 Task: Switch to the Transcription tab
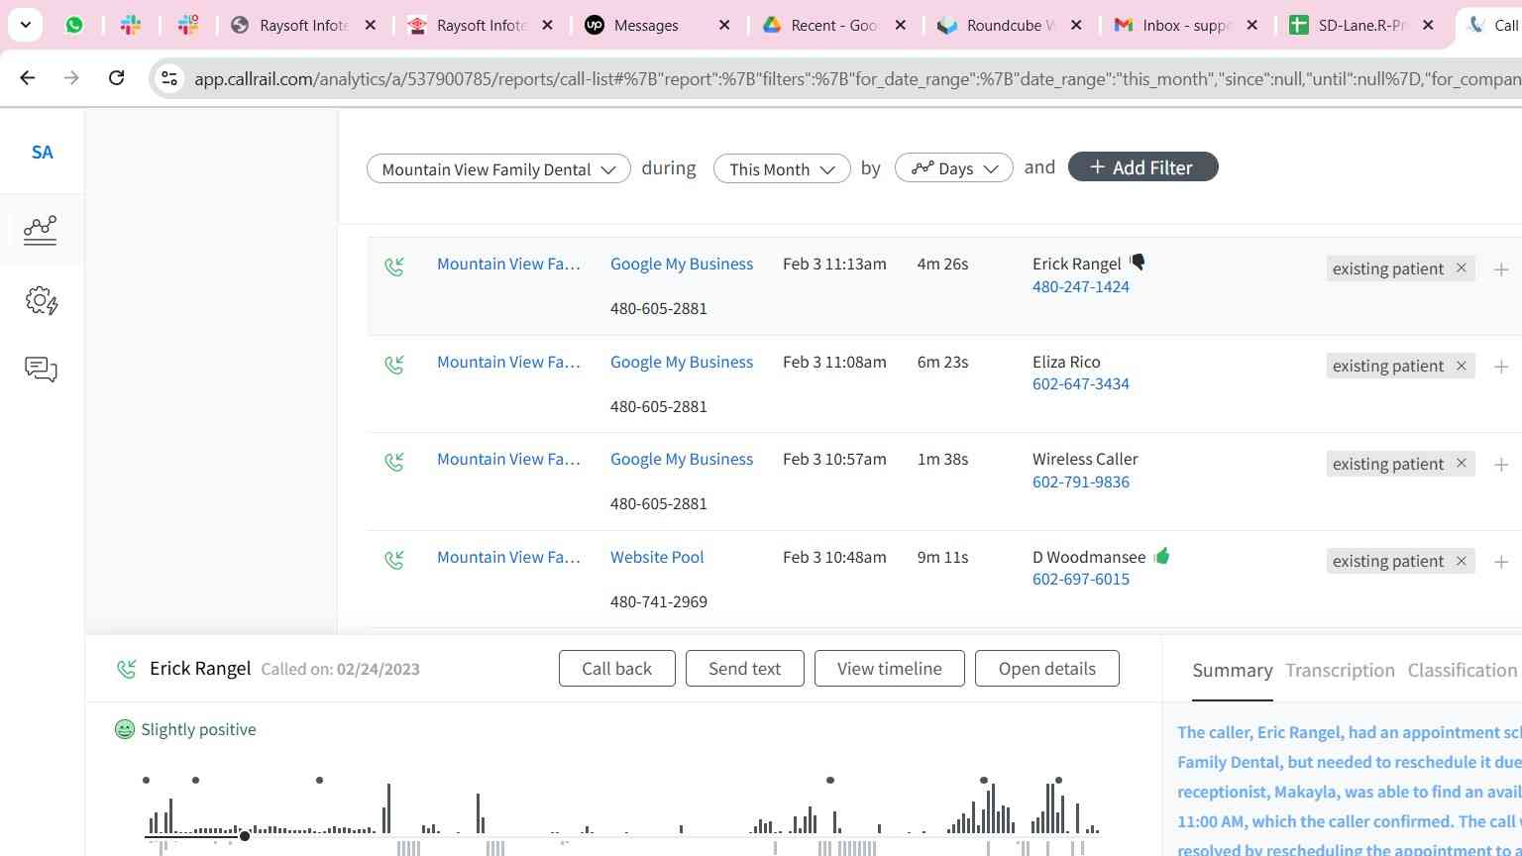(1340, 671)
